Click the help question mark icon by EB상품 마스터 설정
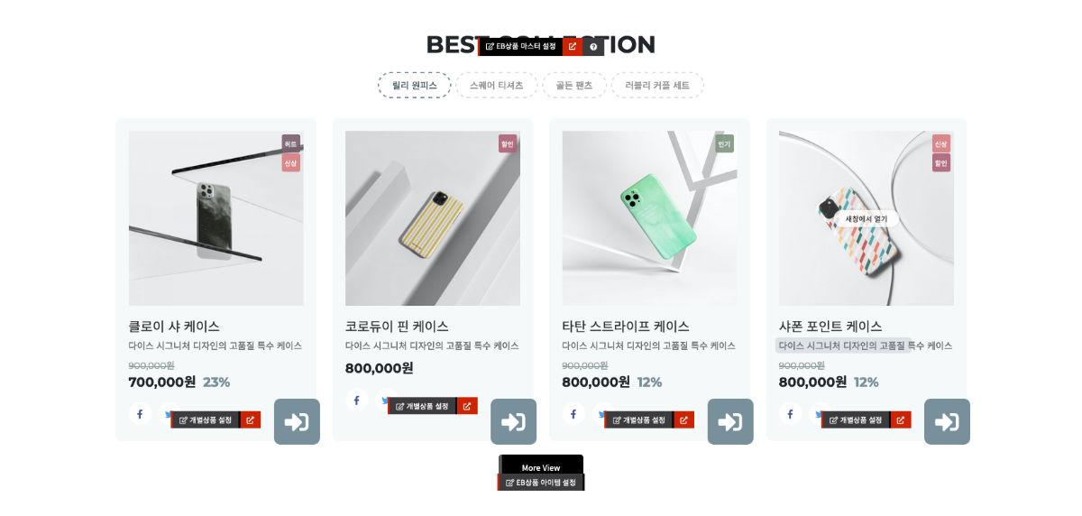This screenshot has height=516, width=1082. pyautogui.click(x=593, y=46)
